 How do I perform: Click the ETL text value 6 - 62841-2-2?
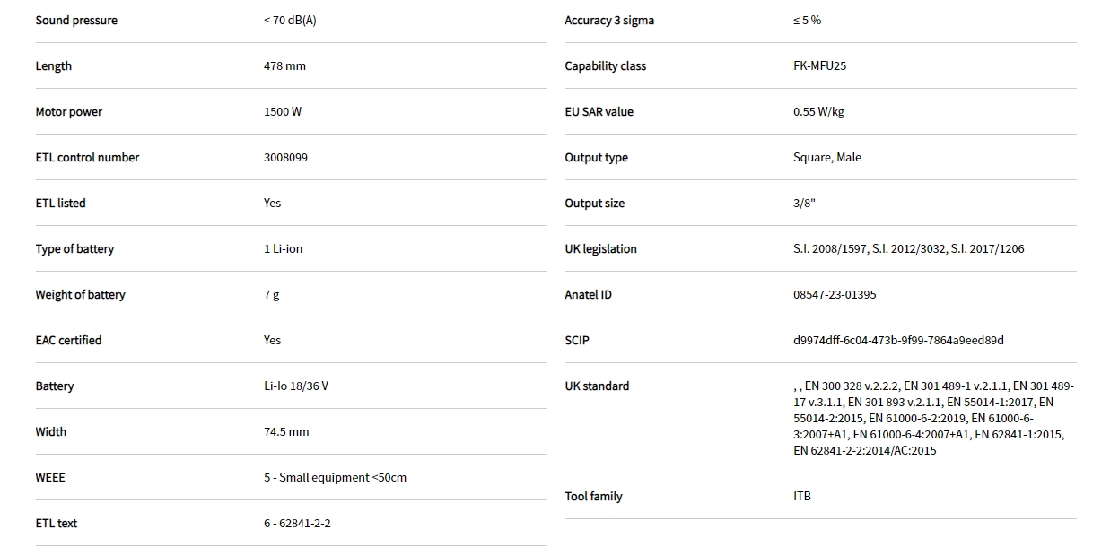[297, 524]
